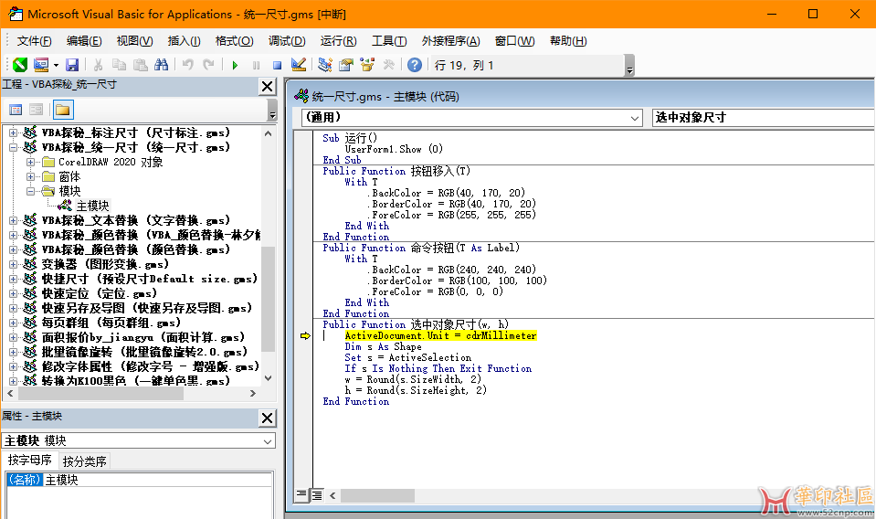Open the 主模块 模块 properties dropdown

point(139,440)
